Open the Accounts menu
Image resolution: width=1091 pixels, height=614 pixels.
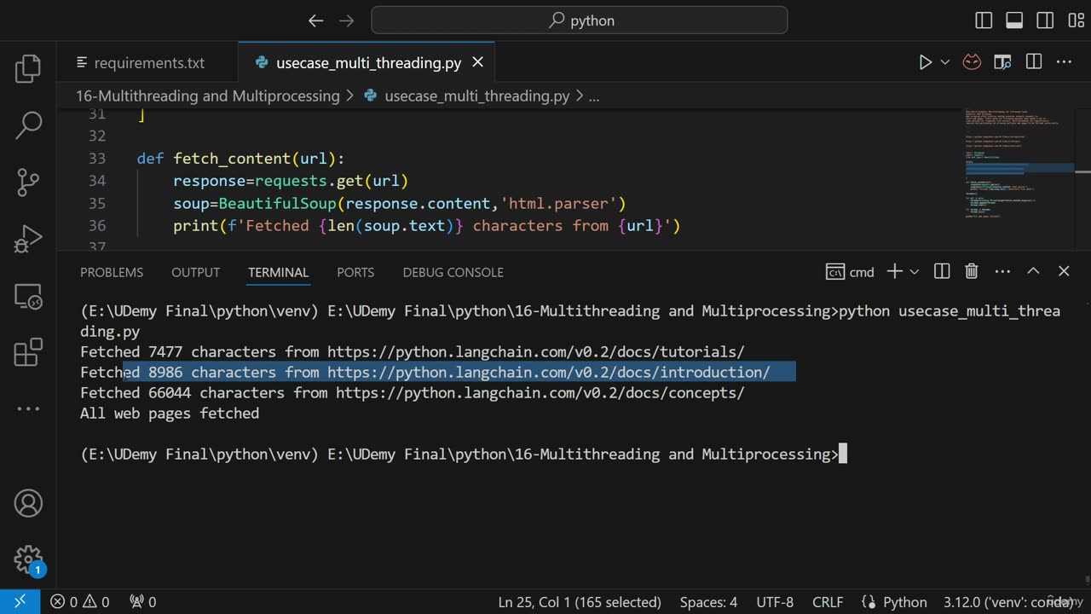point(28,503)
